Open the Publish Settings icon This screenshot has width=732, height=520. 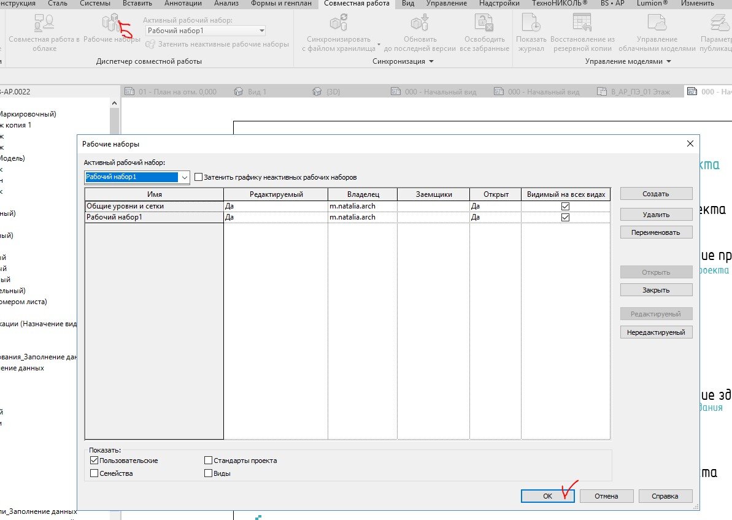coord(719,23)
